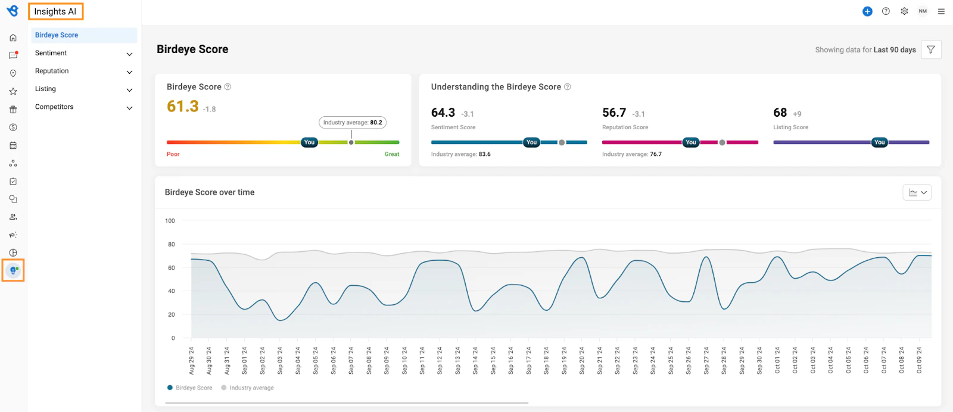Open the dollar sign Payments icon
Viewport: 953px width, 412px height.
point(13,127)
